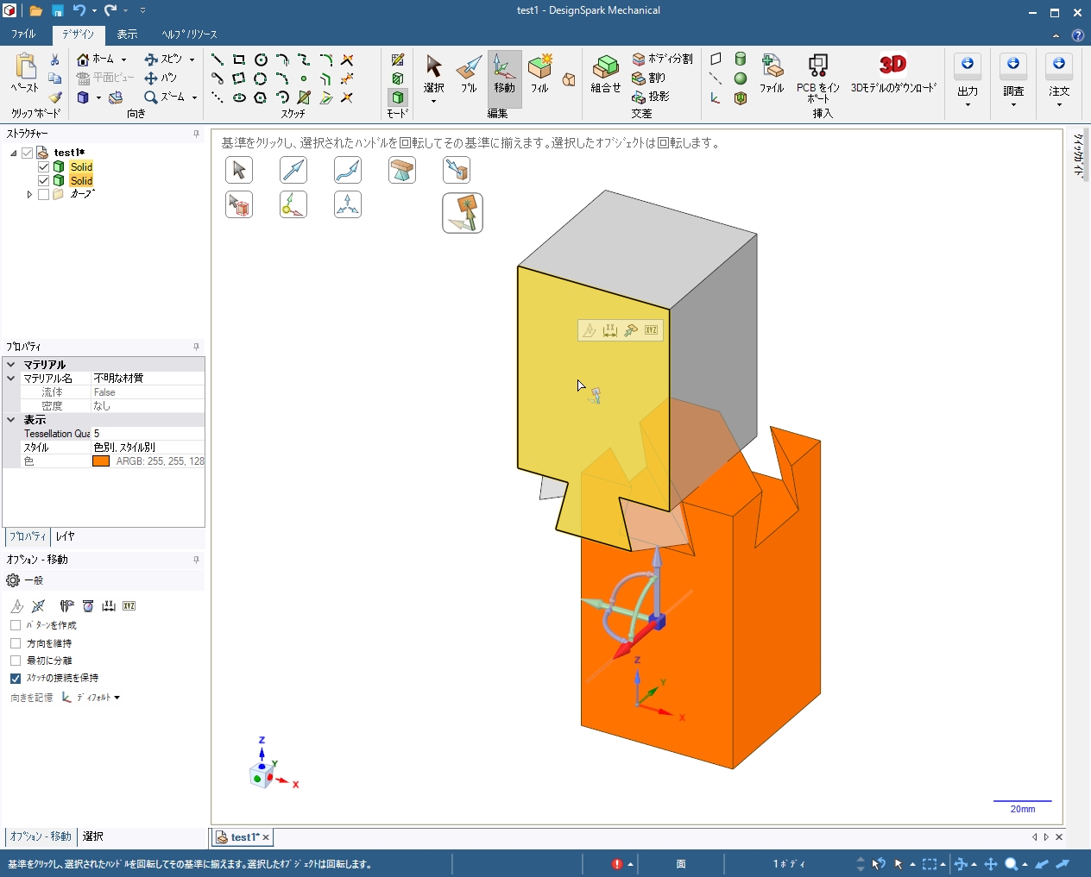Click the ボディ分割 split body tool
The image size is (1091, 877).
[662, 59]
